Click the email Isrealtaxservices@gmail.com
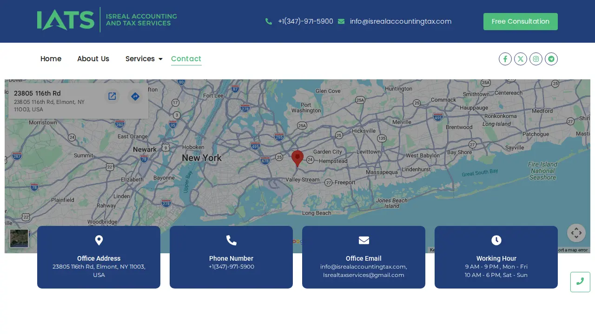595x334 pixels. pos(364,275)
